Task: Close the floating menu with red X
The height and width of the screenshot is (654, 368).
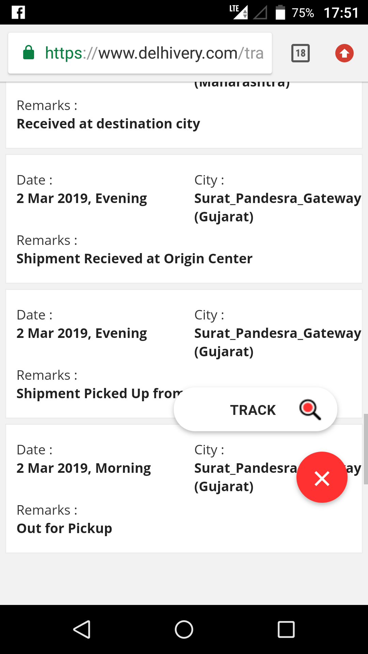Action: pyautogui.click(x=322, y=477)
